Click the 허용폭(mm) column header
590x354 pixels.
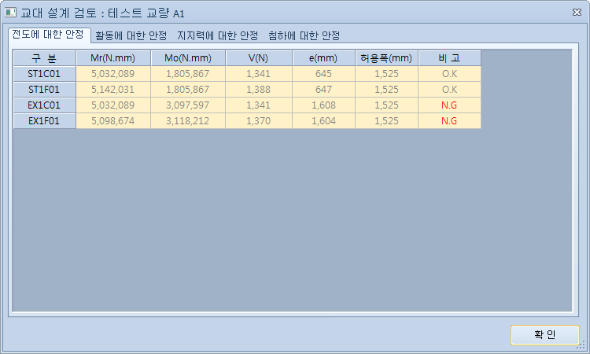point(386,58)
